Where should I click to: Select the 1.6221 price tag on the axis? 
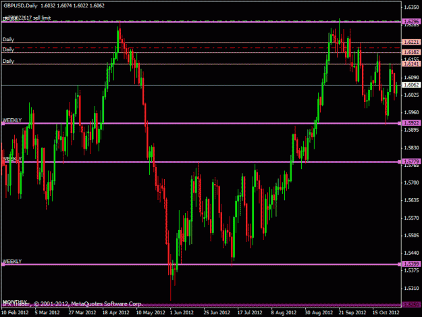[411, 42]
